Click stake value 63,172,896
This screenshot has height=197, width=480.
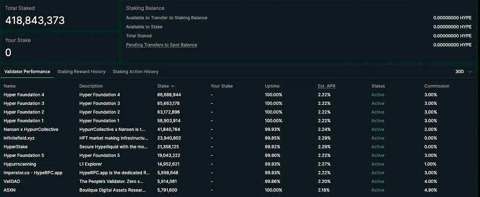[168, 112]
